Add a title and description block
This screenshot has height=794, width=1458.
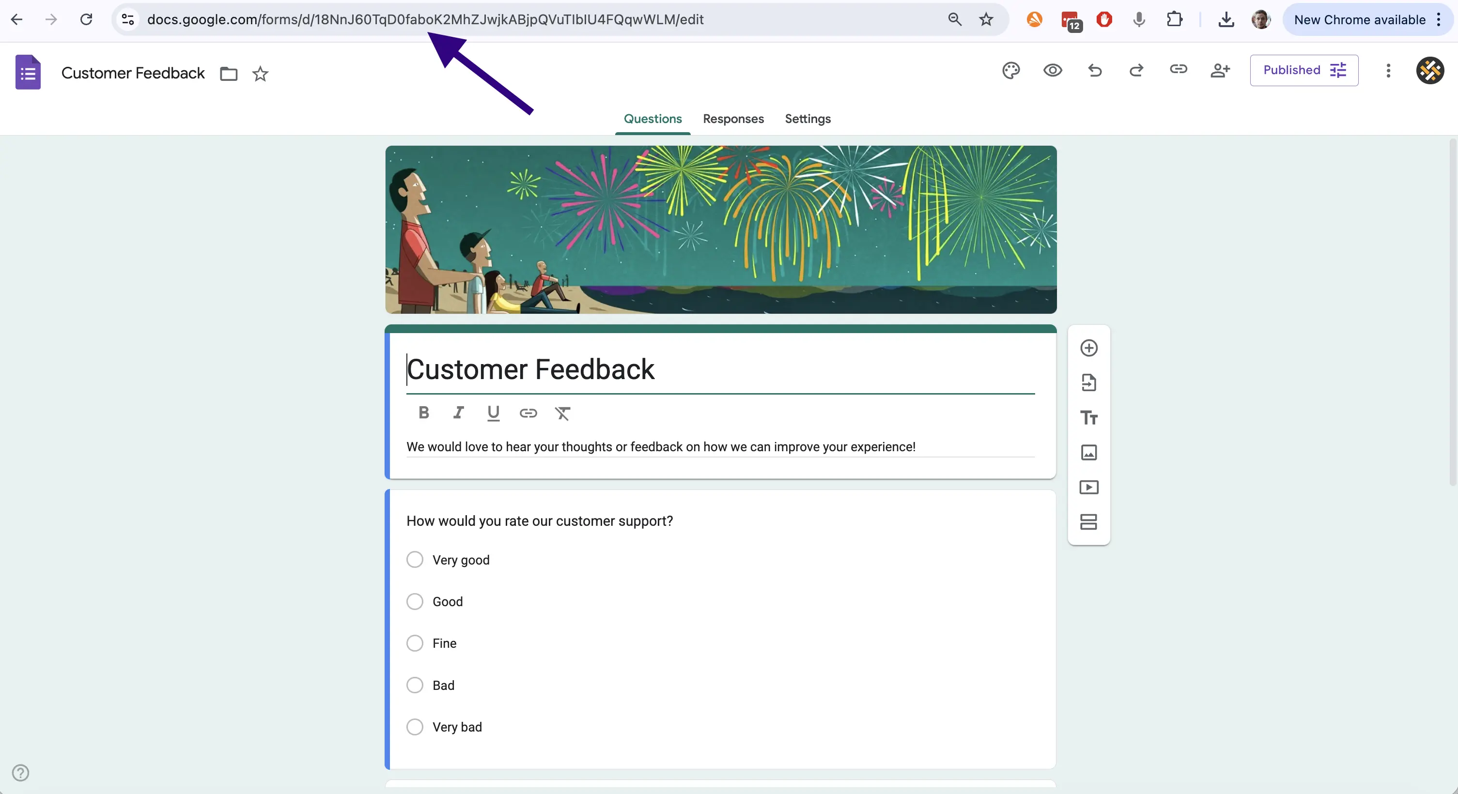(x=1088, y=418)
